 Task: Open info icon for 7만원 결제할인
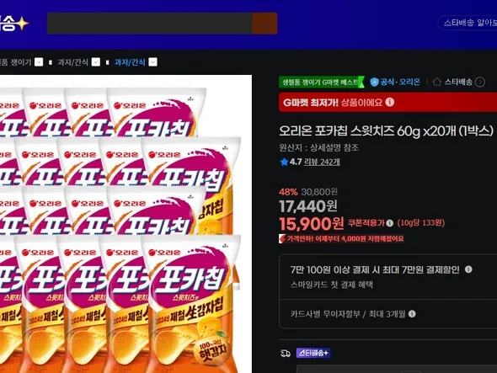coord(468,269)
